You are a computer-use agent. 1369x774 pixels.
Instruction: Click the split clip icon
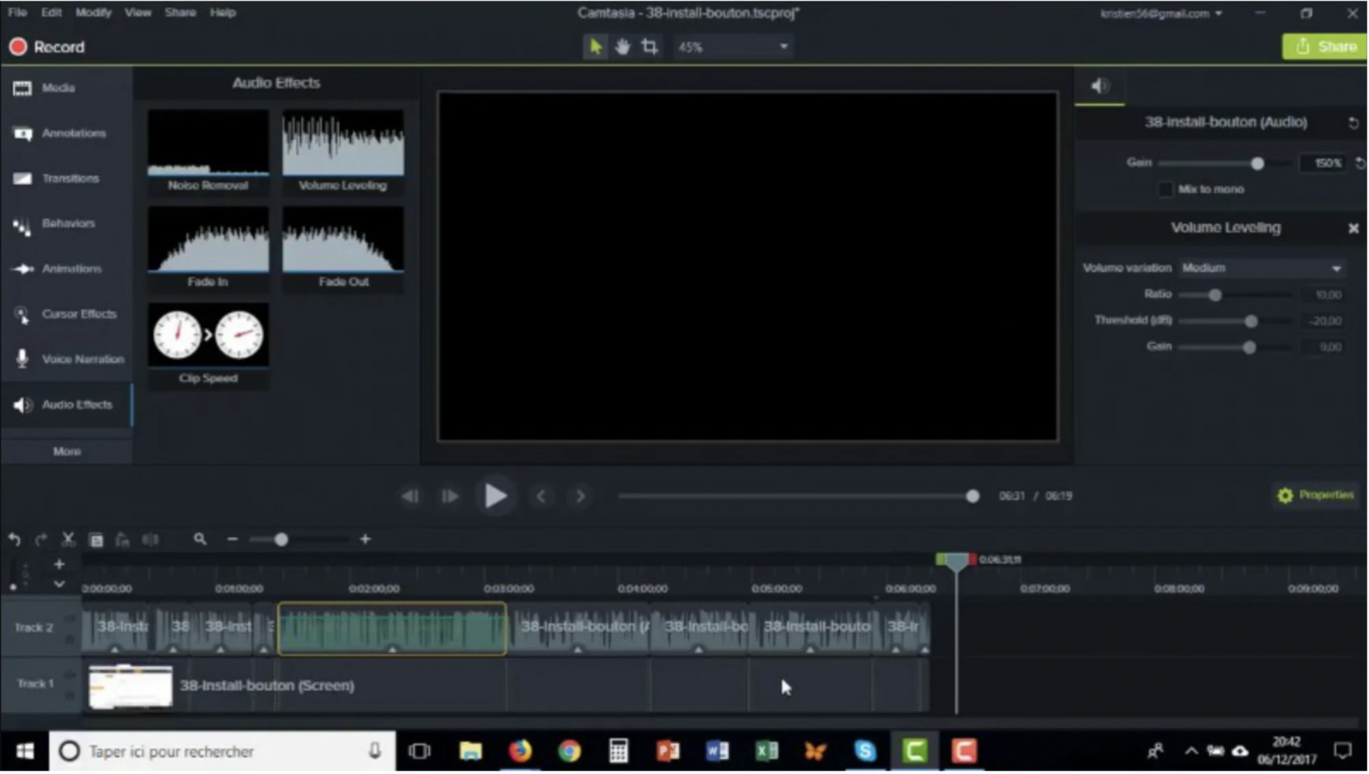(150, 539)
